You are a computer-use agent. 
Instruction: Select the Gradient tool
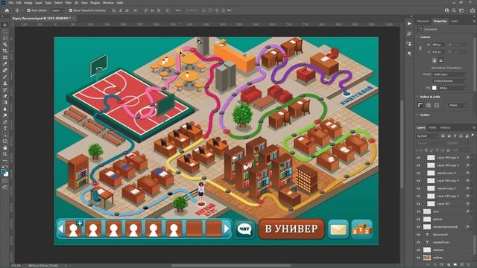click(x=5, y=103)
